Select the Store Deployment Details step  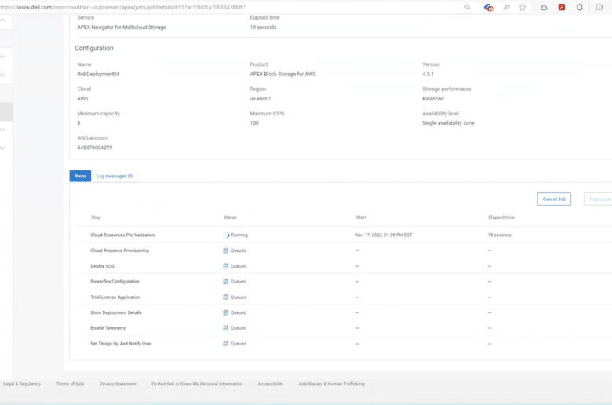116,312
